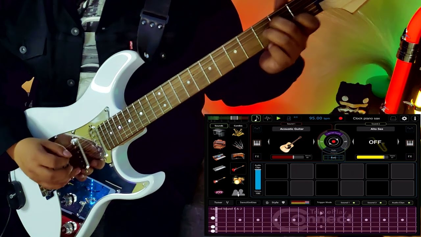Toggle Sound 2 trigger mode

(x=374, y=202)
